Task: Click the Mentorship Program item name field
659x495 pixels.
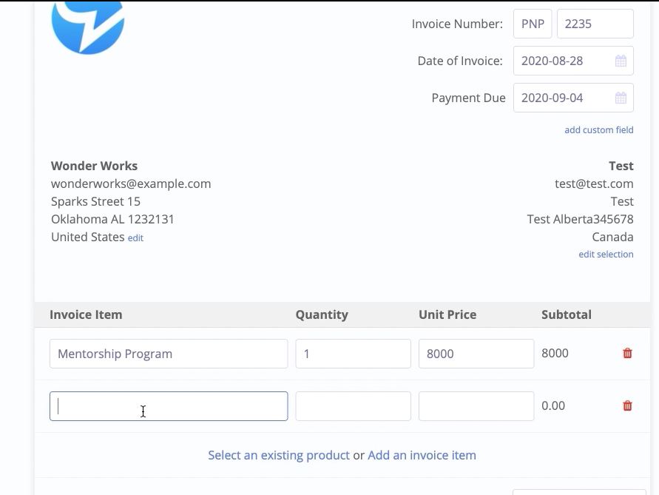Action: [x=169, y=354]
